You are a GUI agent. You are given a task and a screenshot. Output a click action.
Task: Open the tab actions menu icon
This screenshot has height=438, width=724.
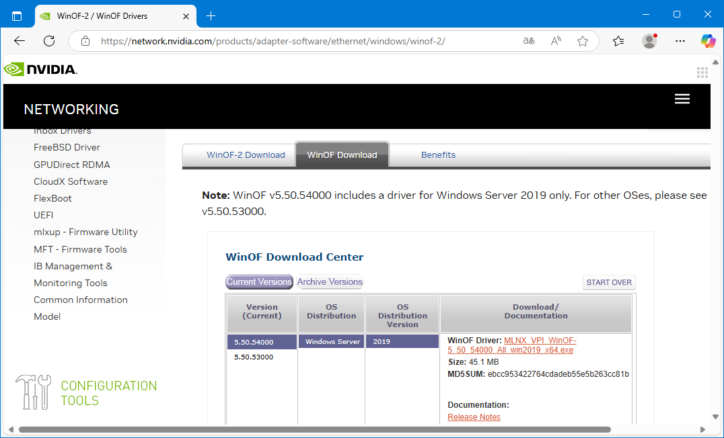(17, 15)
